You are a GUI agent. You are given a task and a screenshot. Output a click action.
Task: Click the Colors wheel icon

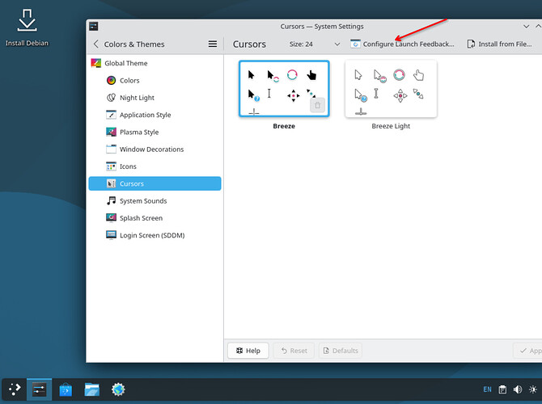click(111, 81)
